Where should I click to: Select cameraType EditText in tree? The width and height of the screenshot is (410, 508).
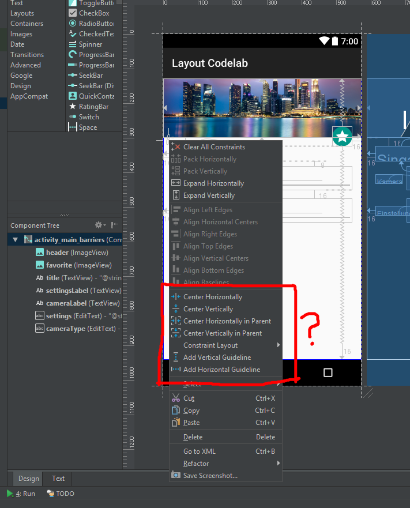[x=65, y=328]
